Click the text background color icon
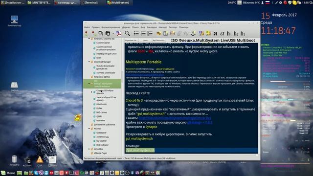Screen dimensions: 313x176 tap(208, 33)
